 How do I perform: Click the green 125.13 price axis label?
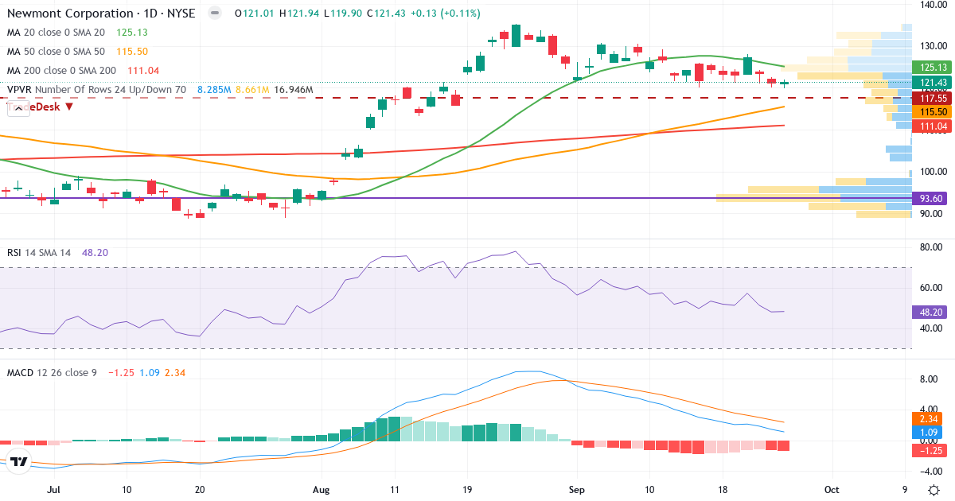(x=932, y=68)
